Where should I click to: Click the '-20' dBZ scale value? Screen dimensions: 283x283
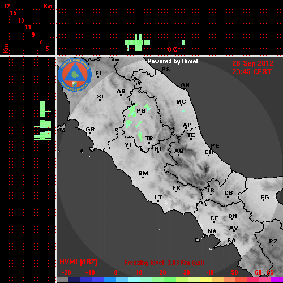pyautogui.click(x=66, y=272)
